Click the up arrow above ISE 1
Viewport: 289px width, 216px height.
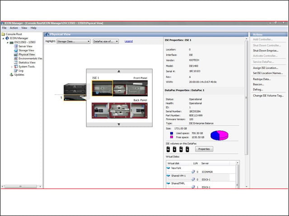tap(119, 71)
